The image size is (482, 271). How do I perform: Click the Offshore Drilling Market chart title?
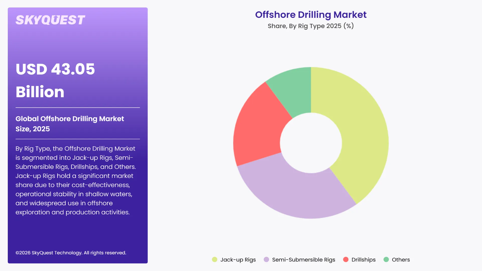point(311,15)
